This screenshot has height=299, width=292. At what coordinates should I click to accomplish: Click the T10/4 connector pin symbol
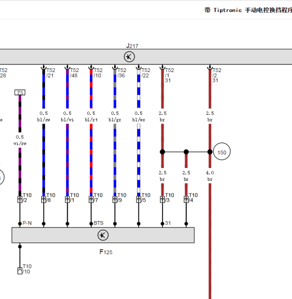[x=186, y=200]
